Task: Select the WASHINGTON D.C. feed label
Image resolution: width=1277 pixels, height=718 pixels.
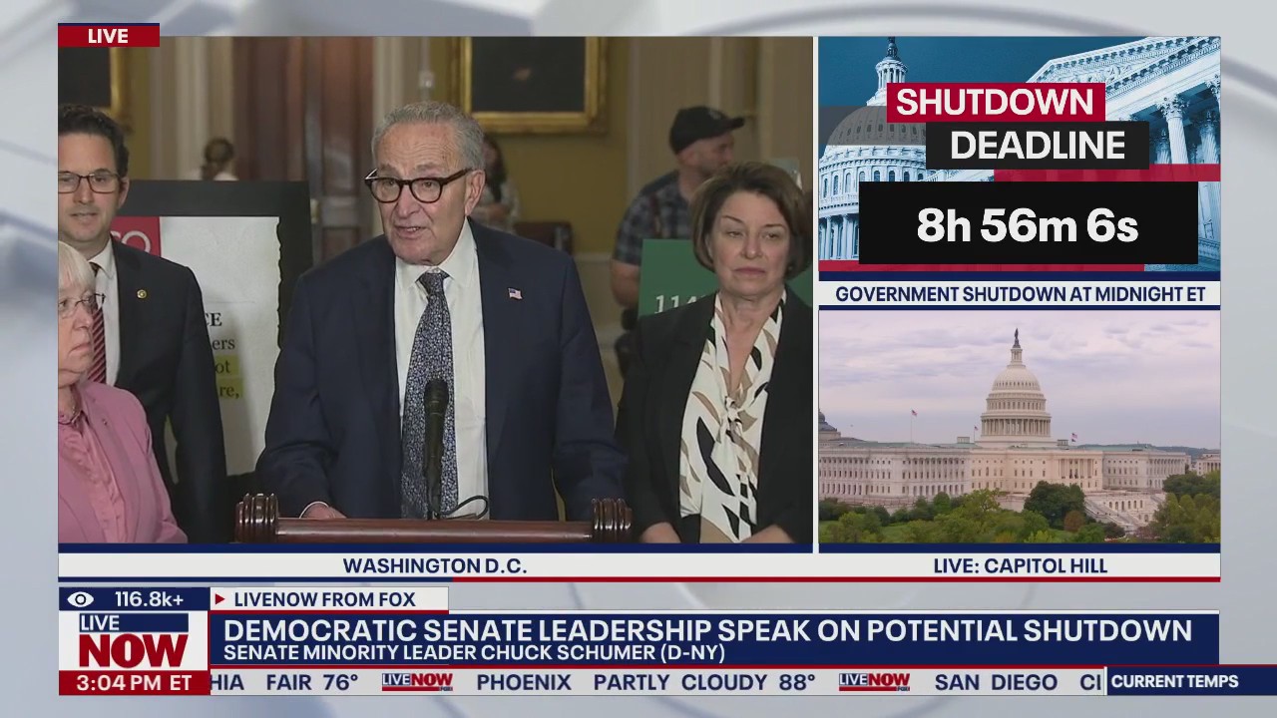Action: [437, 565]
